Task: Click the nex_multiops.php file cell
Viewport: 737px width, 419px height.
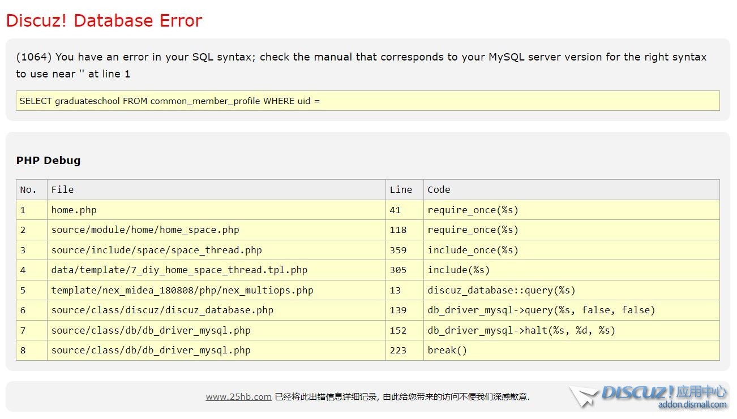Action: point(182,291)
